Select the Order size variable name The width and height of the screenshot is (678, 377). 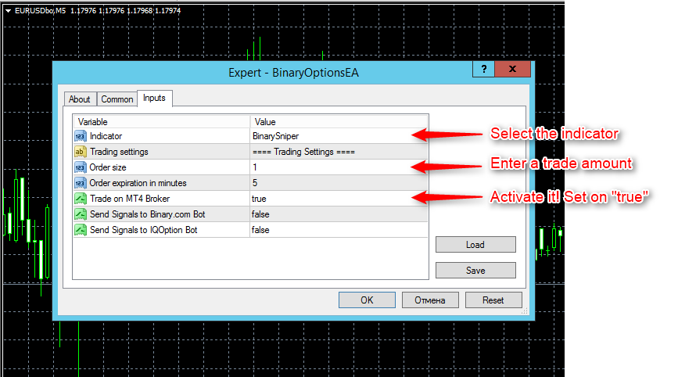(108, 167)
